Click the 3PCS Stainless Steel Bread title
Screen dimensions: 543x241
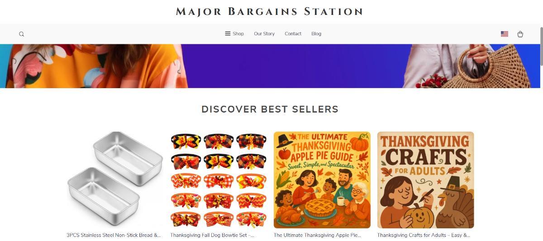tap(114, 235)
